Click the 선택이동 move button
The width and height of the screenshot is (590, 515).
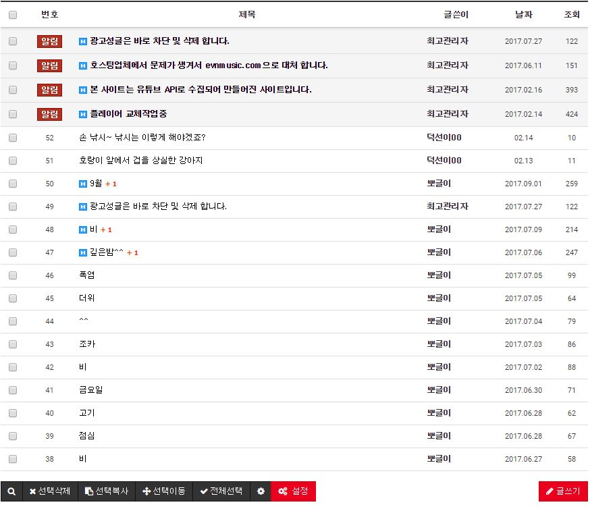coord(164,491)
